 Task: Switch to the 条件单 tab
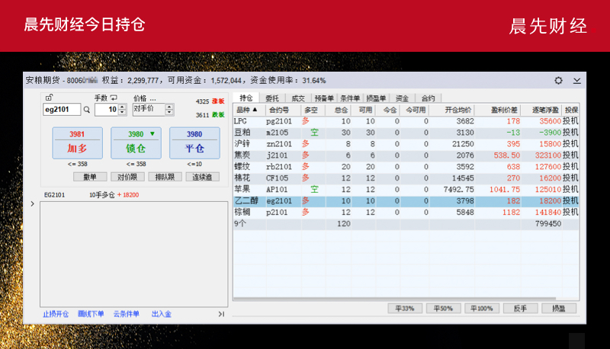pos(349,98)
